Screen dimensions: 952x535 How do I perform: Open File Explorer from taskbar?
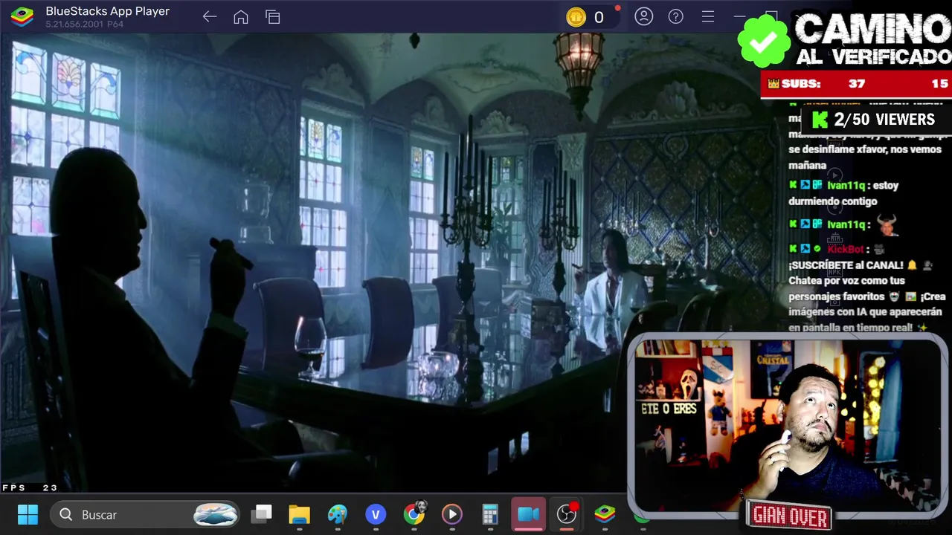click(x=299, y=514)
